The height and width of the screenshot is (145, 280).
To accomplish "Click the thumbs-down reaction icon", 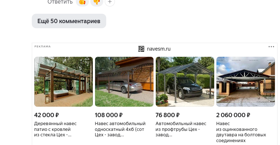I will point(97,2).
